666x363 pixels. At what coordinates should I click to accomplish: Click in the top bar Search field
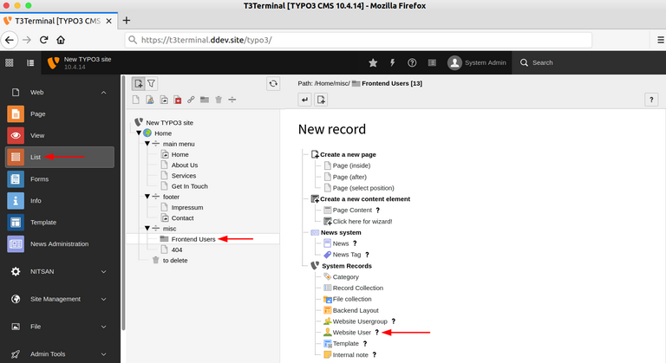(590, 62)
